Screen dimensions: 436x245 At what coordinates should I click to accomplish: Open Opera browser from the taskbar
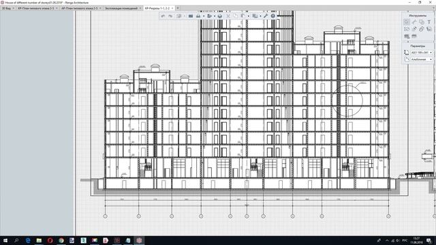(x=50, y=240)
